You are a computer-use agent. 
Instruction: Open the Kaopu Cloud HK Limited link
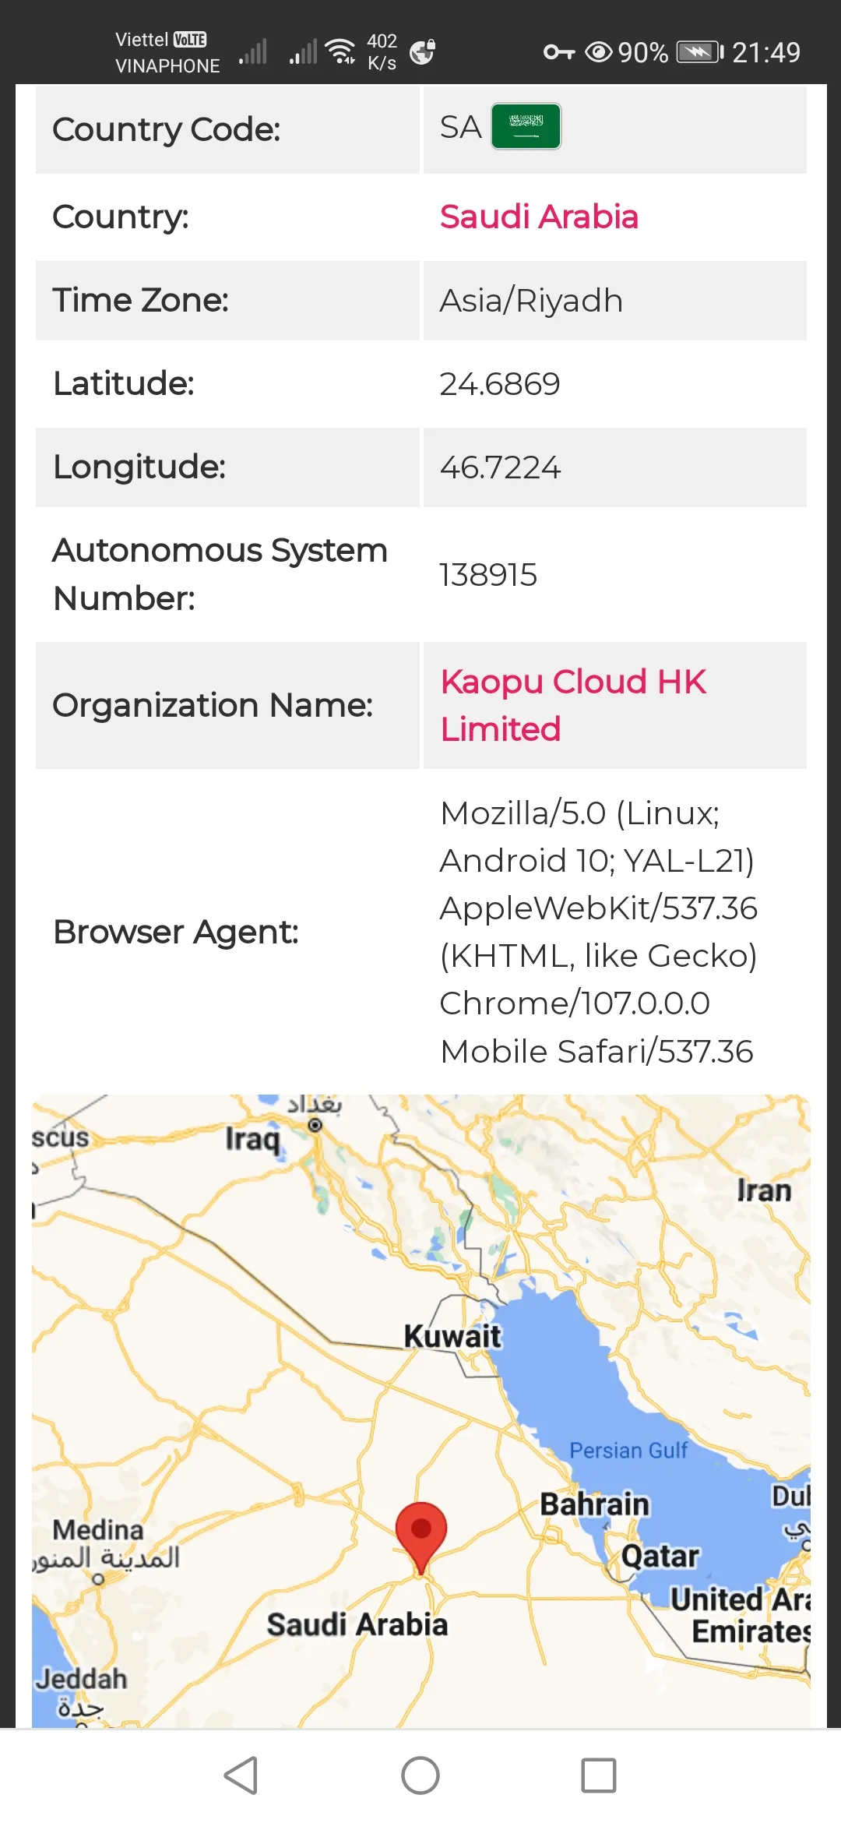pos(573,705)
